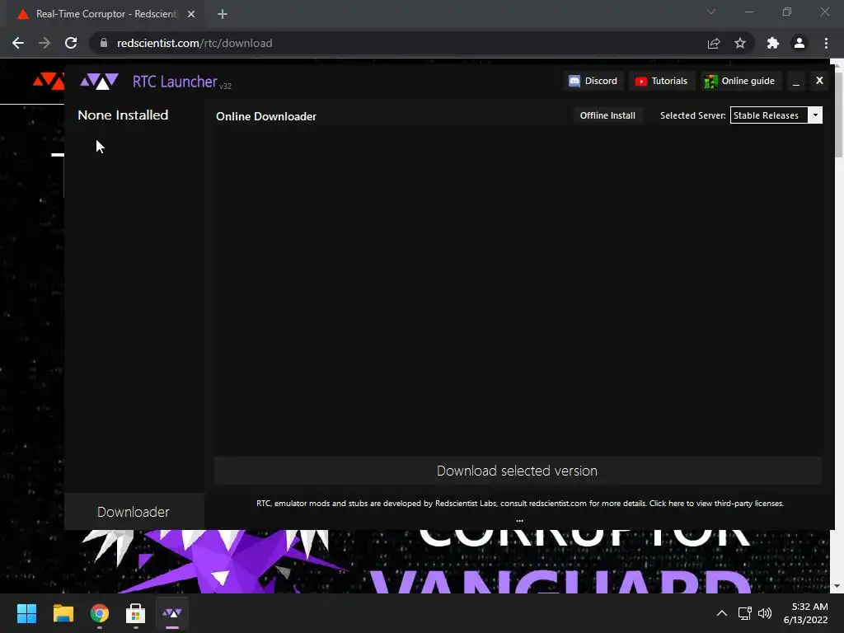The image size is (844, 633).
Task: Open File Explorer from taskbar
Action: 63,613
